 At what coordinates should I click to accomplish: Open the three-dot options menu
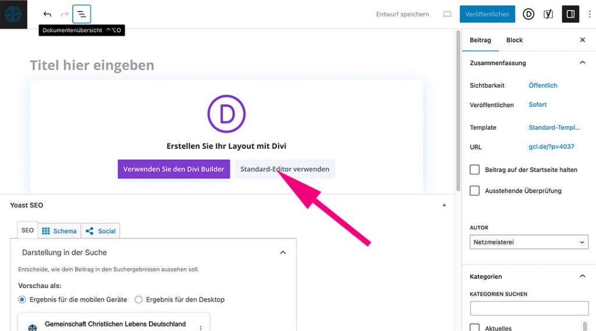(x=589, y=14)
